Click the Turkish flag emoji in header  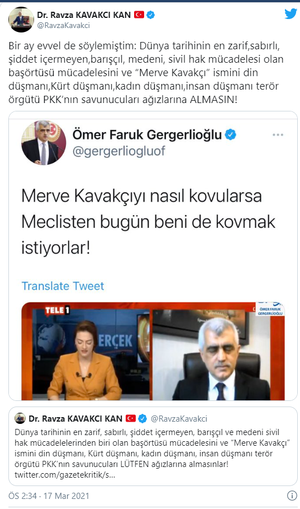(x=139, y=15)
